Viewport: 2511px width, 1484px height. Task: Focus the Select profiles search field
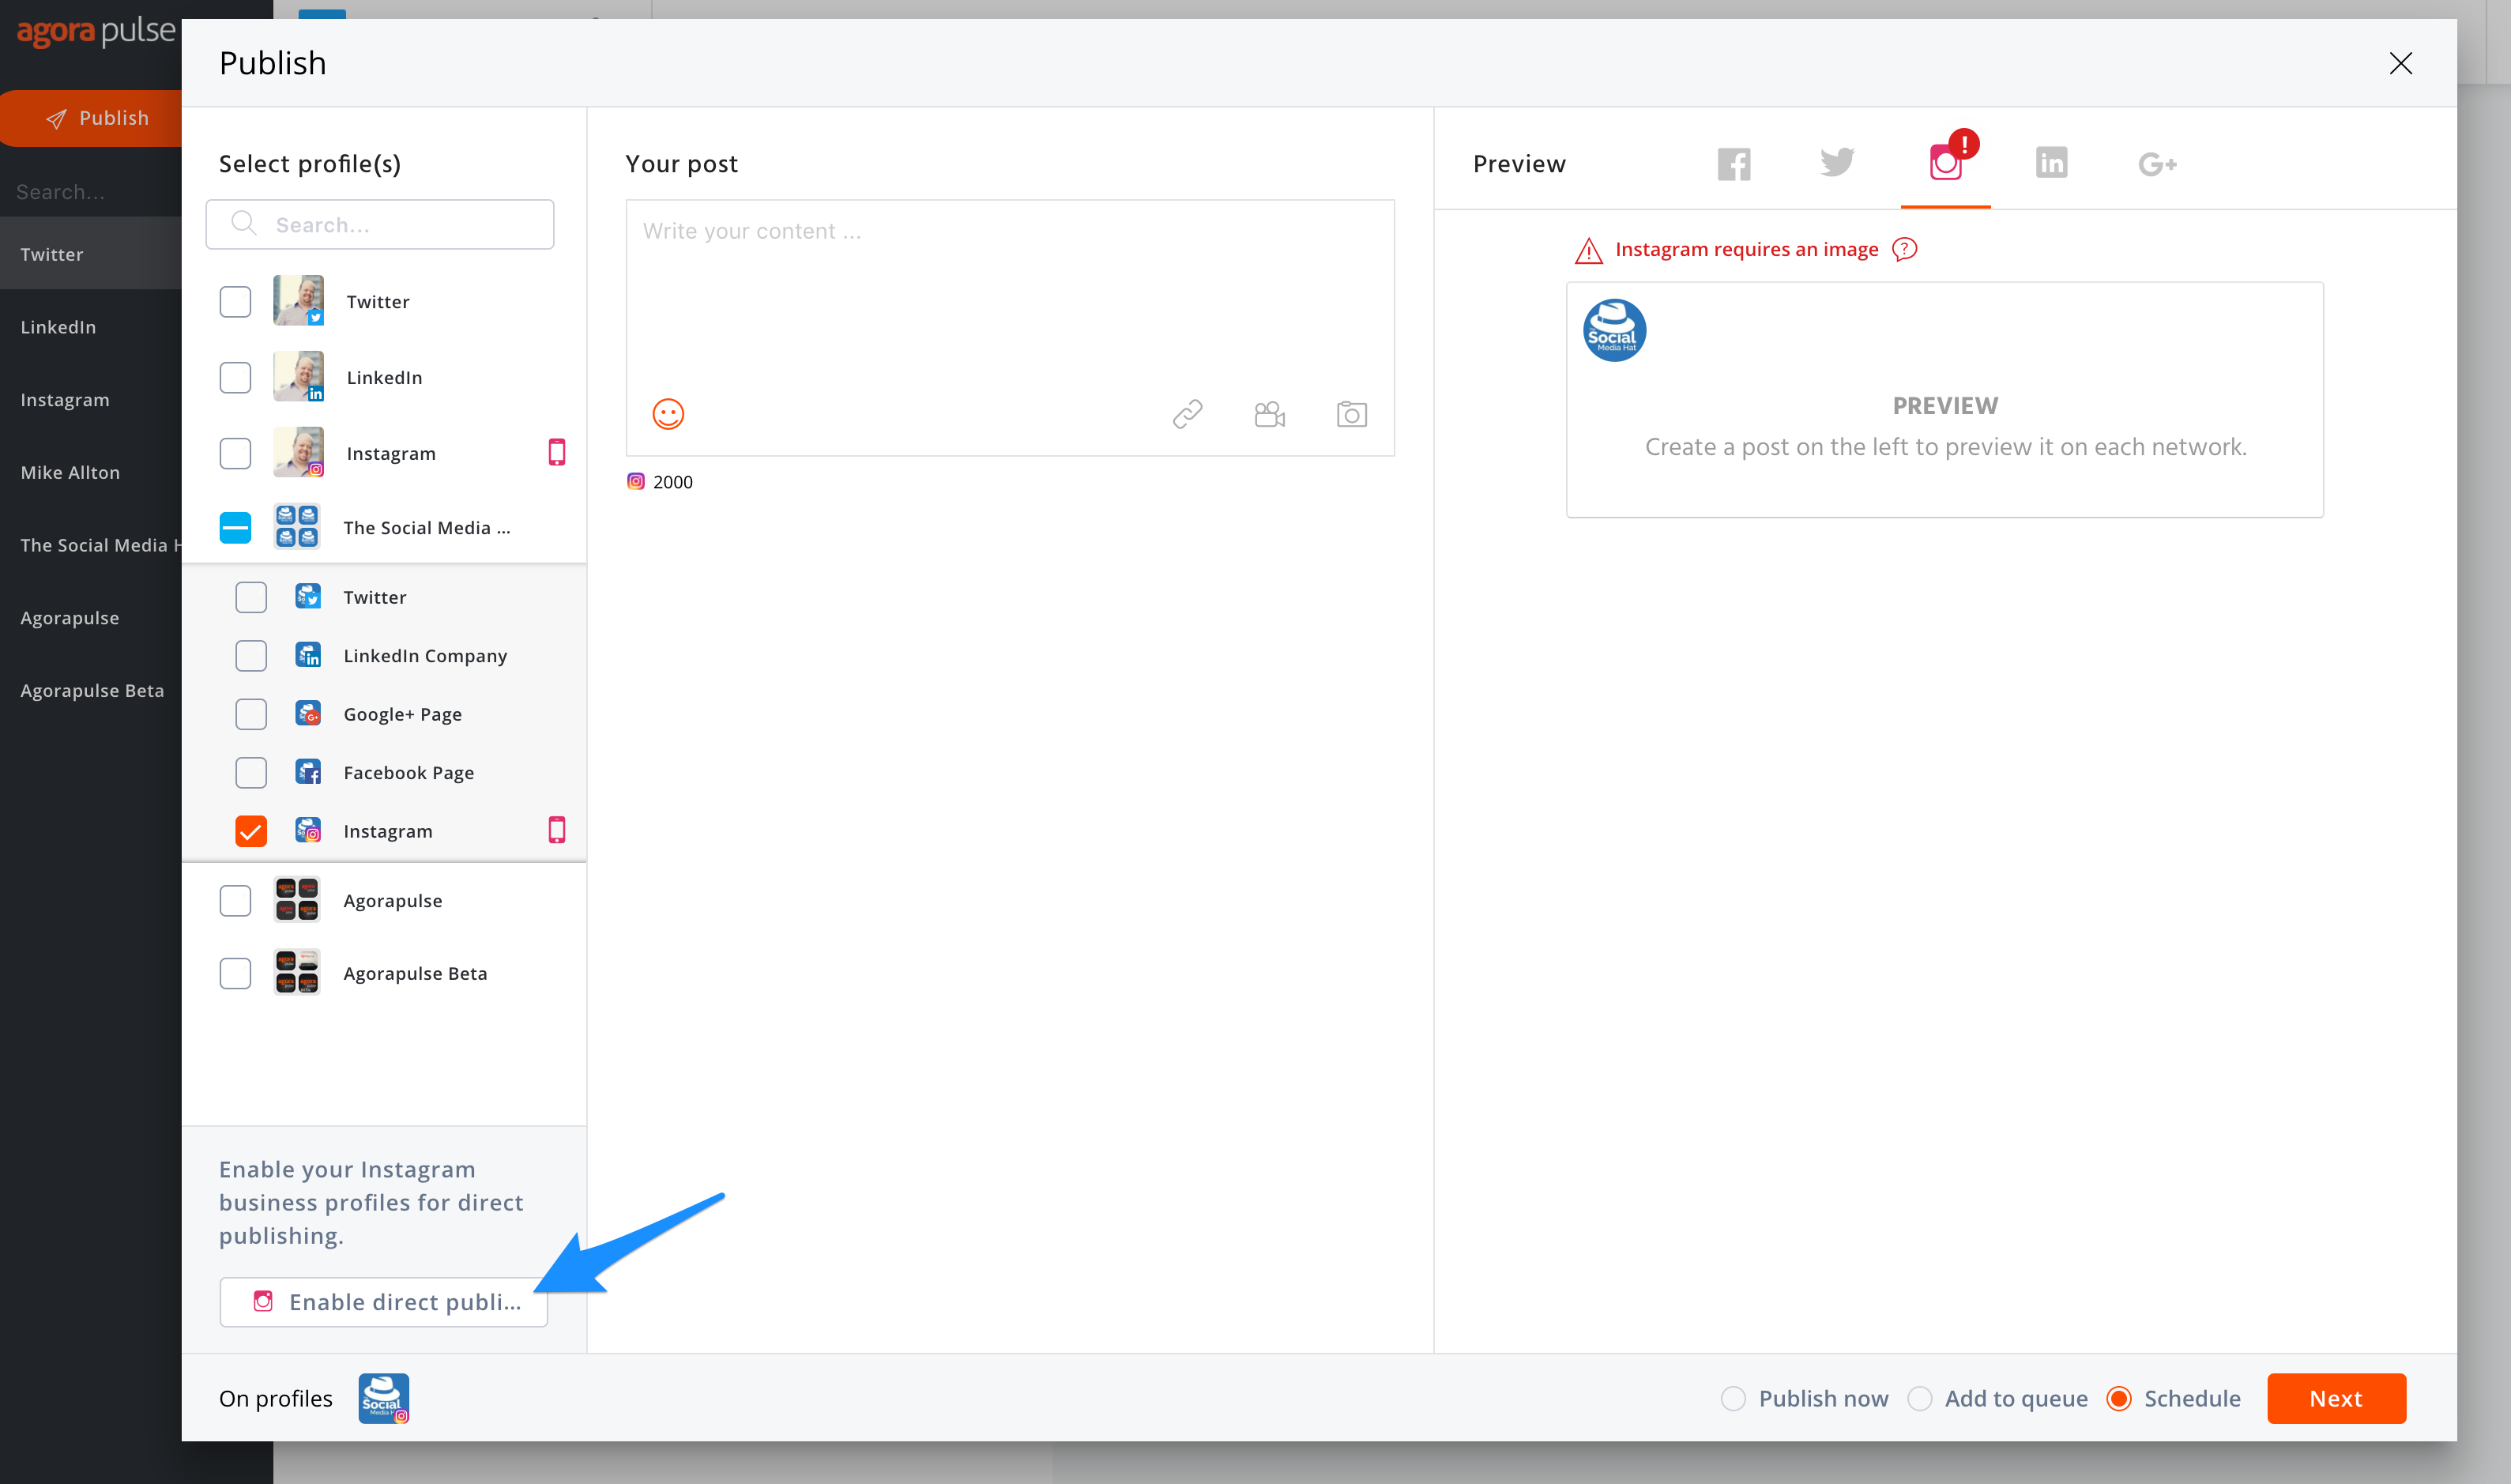380,224
